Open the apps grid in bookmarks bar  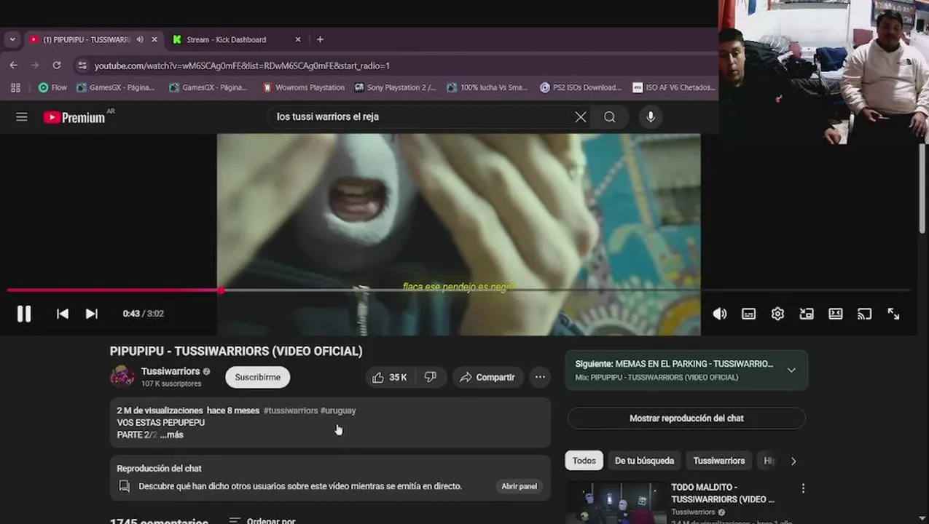pyautogui.click(x=15, y=87)
